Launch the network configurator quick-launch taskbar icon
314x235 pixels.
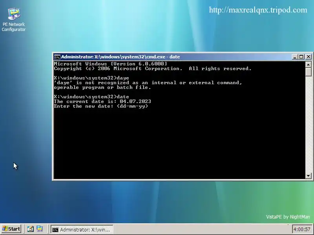pyautogui.click(x=40, y=229)
